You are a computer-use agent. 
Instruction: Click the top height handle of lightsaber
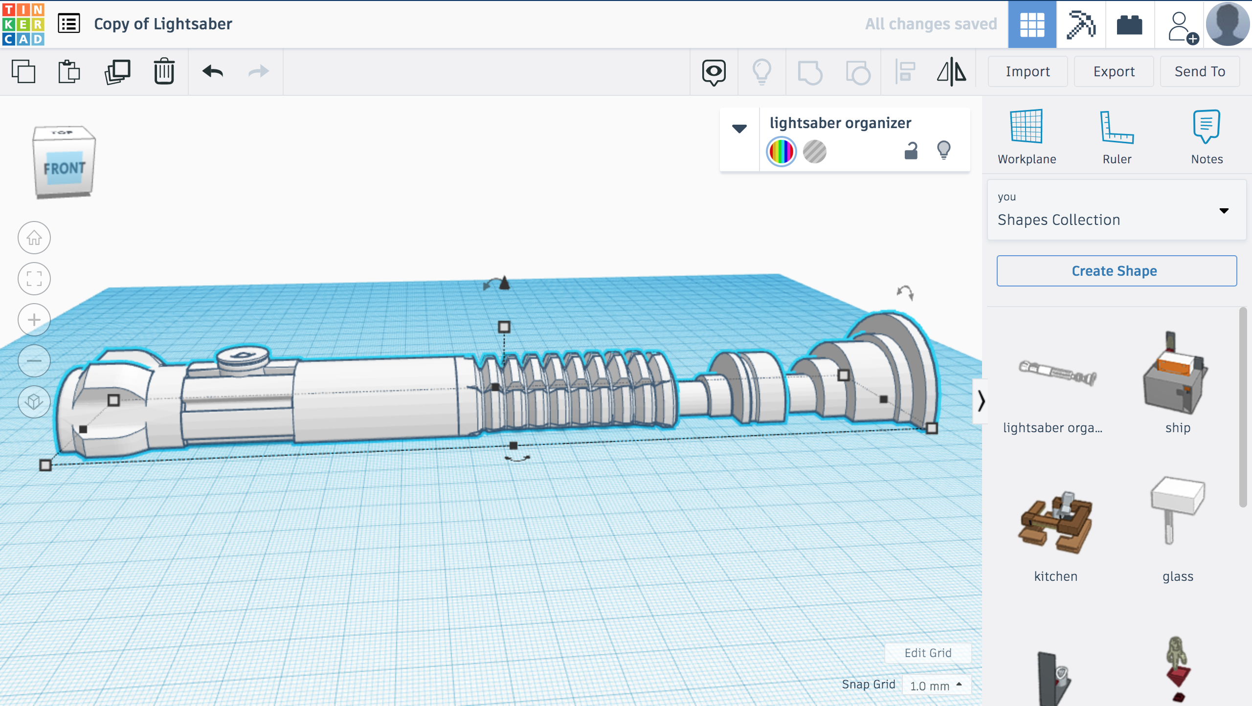click(x=504, y=327)
